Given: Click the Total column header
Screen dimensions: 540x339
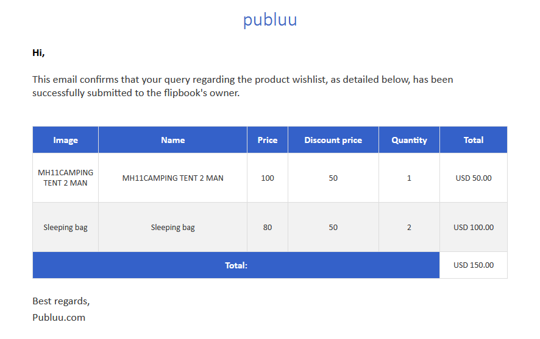Looking at the screenshot, I should coord(474,140).
